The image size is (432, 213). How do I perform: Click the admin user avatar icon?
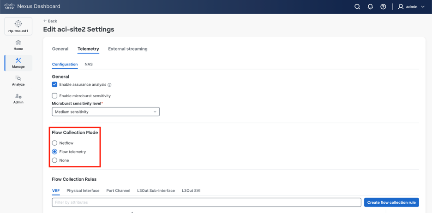click(x=401, y=7)
